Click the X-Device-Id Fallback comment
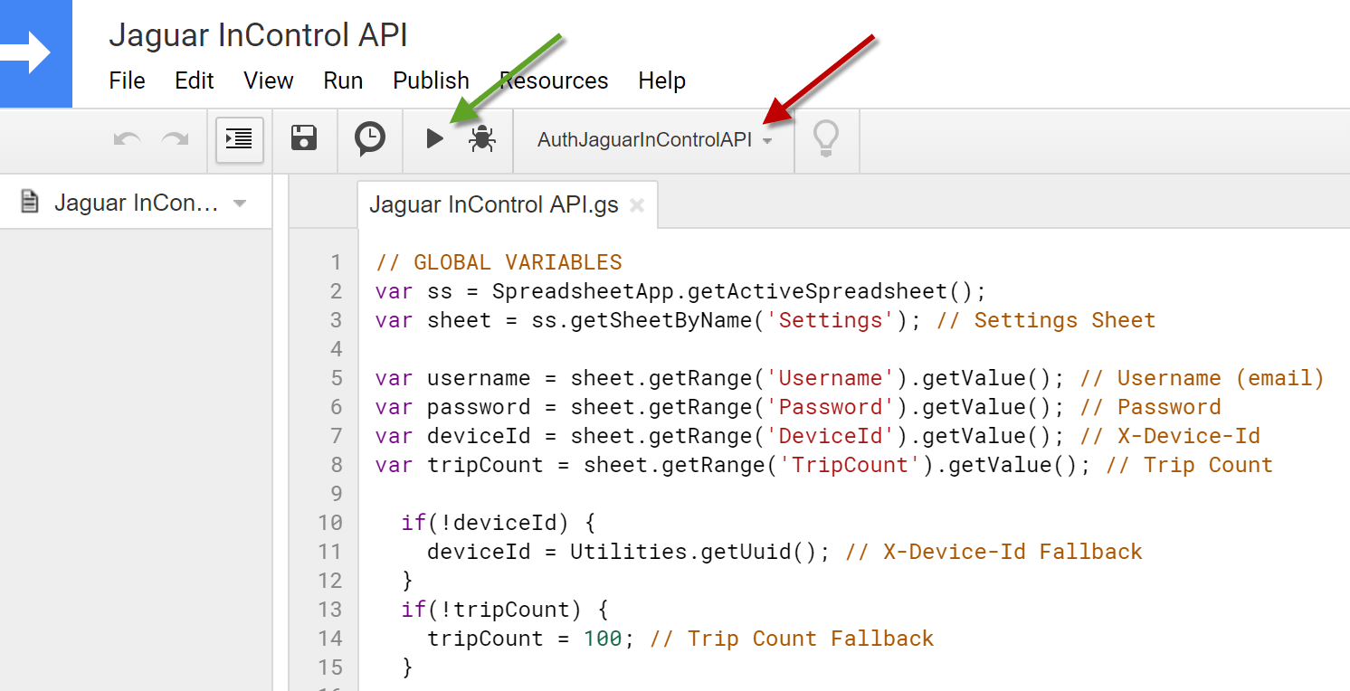 point(993,552)
